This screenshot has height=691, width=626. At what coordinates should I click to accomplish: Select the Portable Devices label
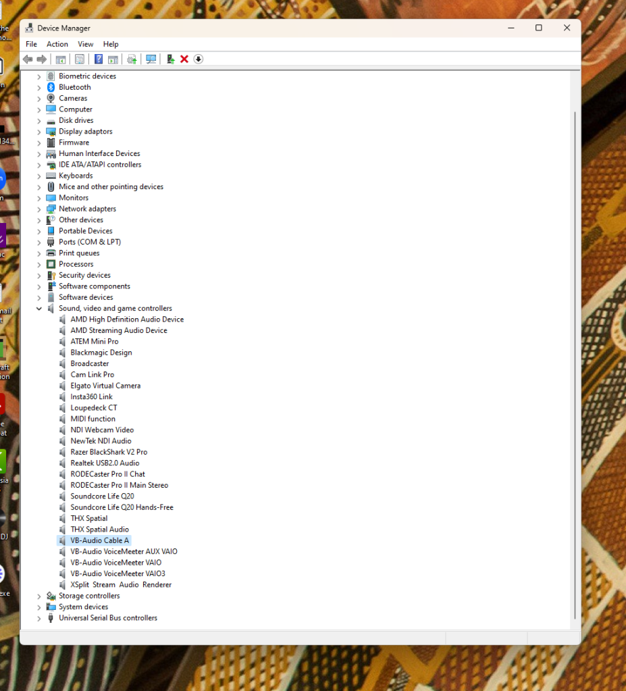point(86,231)
